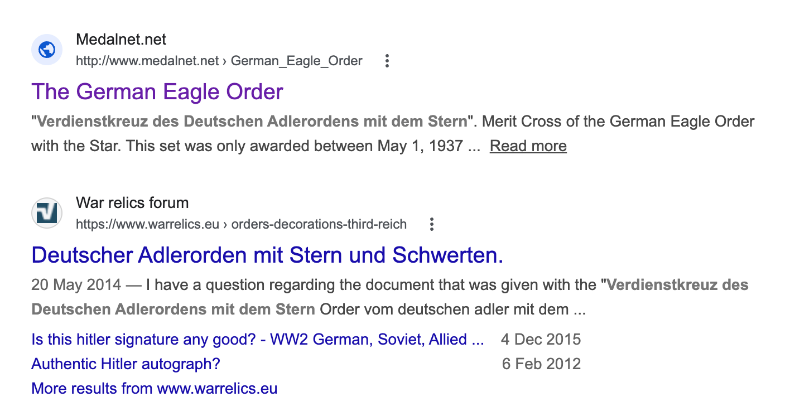Open 'Authentic Hitler autograph?' sublink
Screen dimensions: 790x416
coord(126,364)
